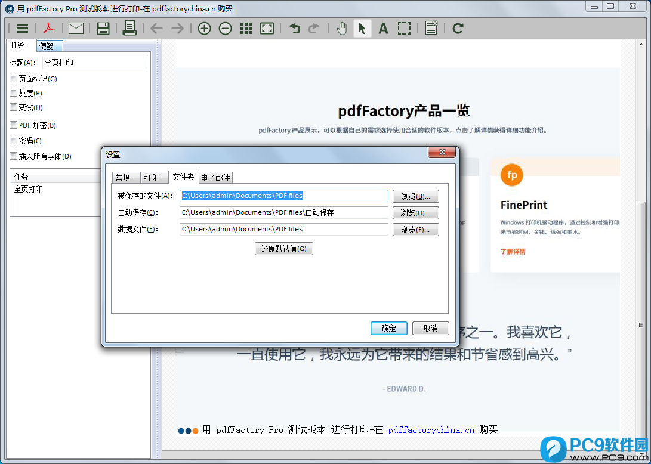
Task: Select the hand pan tool
Action: (x=342, y=28)
